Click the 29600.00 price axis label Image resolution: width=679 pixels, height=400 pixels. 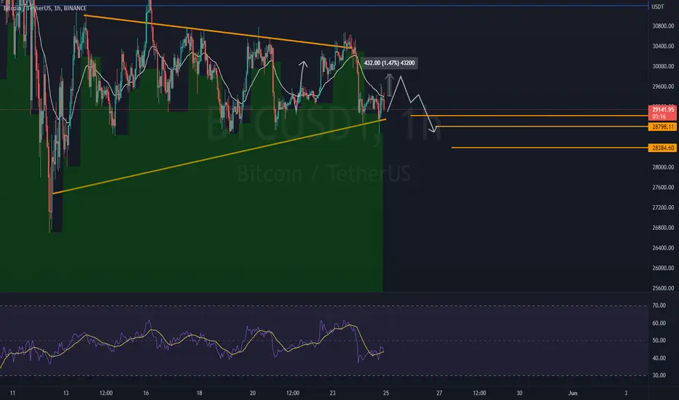[663, 87]
